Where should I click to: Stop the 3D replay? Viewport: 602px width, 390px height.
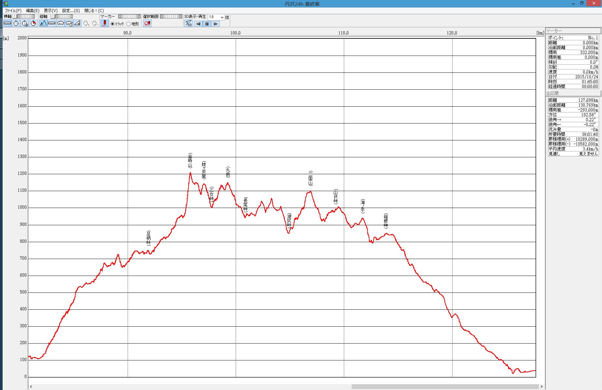pyautogui.click(x=207, y=24)
